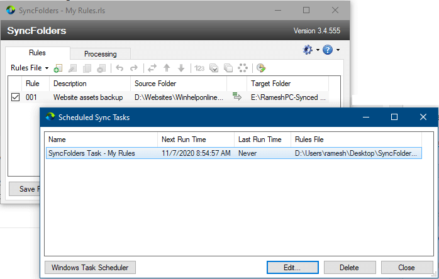Image resolution: width=439 pixels, height=279 pixels.
Task: Click the Delete rule icon
Action: pos(101,68)
